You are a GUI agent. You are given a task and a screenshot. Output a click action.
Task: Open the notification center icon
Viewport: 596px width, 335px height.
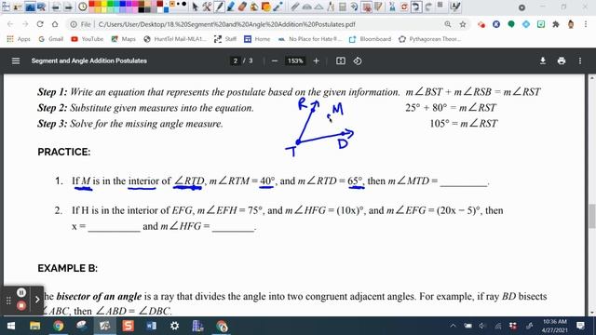pos(580,326)
